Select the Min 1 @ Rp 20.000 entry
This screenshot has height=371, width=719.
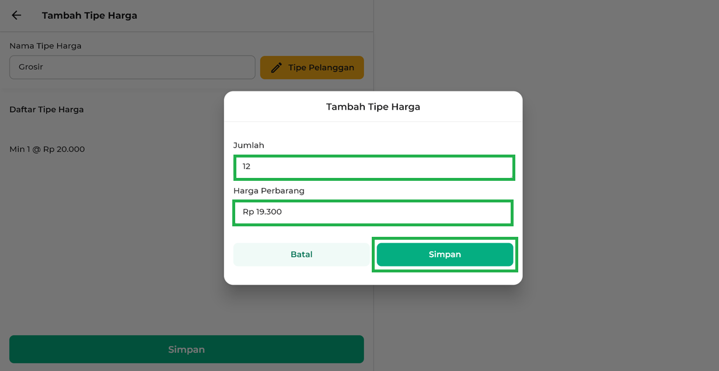[x=47, y=149]
